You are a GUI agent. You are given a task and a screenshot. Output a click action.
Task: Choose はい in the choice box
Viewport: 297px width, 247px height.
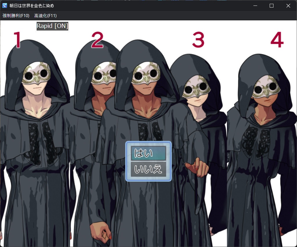[148, 153]
